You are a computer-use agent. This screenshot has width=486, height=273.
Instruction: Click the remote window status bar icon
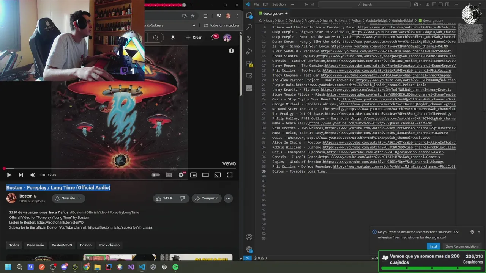[x=248, y=258]
